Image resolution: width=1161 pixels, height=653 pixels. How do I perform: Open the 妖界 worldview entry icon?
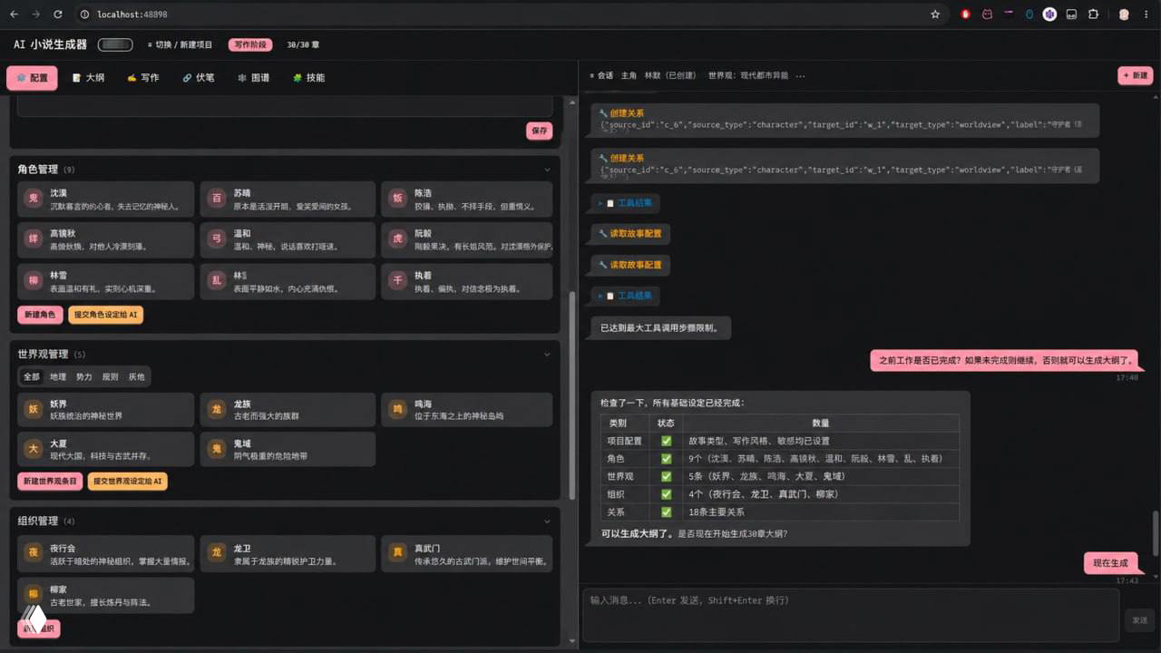click(x=34, y=409)
